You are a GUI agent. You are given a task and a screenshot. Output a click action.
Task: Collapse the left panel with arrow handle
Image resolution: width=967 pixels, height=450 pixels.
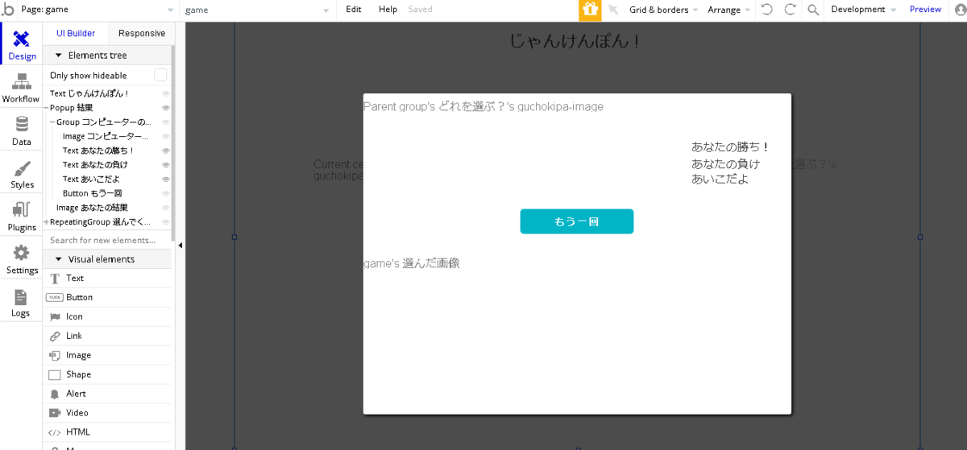pos(180,246)
